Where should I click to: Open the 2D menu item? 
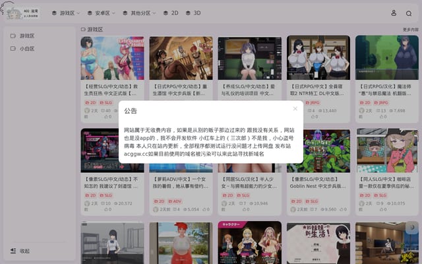(x=171, y=13)
